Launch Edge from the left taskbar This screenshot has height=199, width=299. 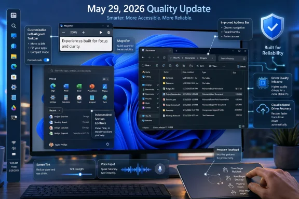pos(13,66)
